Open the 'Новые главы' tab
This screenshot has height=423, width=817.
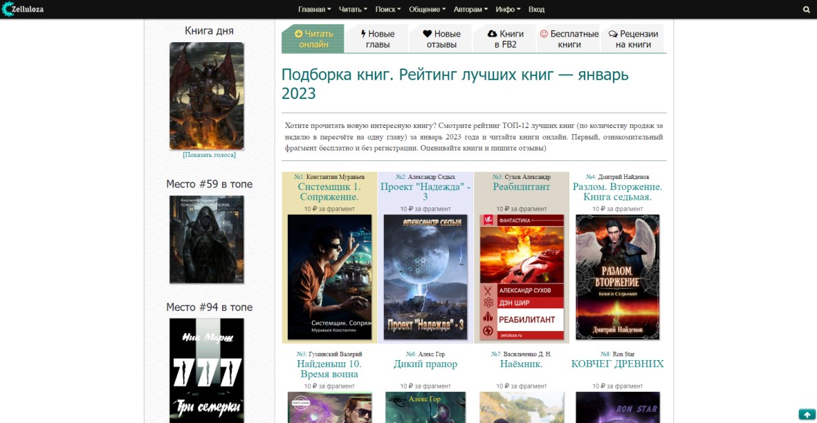point(377,39)
